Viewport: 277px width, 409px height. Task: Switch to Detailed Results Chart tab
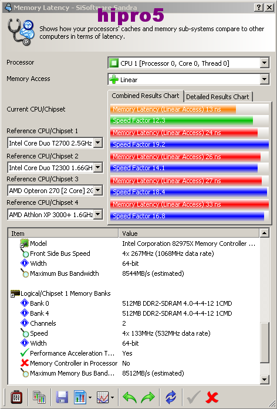pyautogui.click(x=218, y=97)
